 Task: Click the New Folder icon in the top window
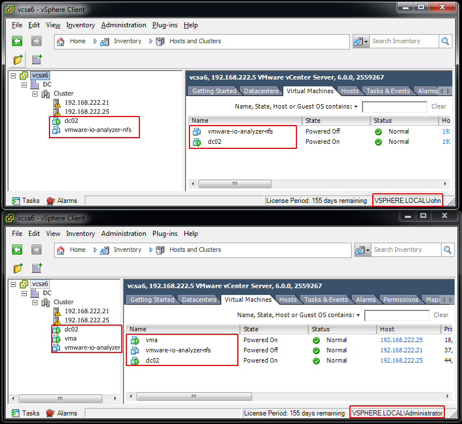[18, 60]
